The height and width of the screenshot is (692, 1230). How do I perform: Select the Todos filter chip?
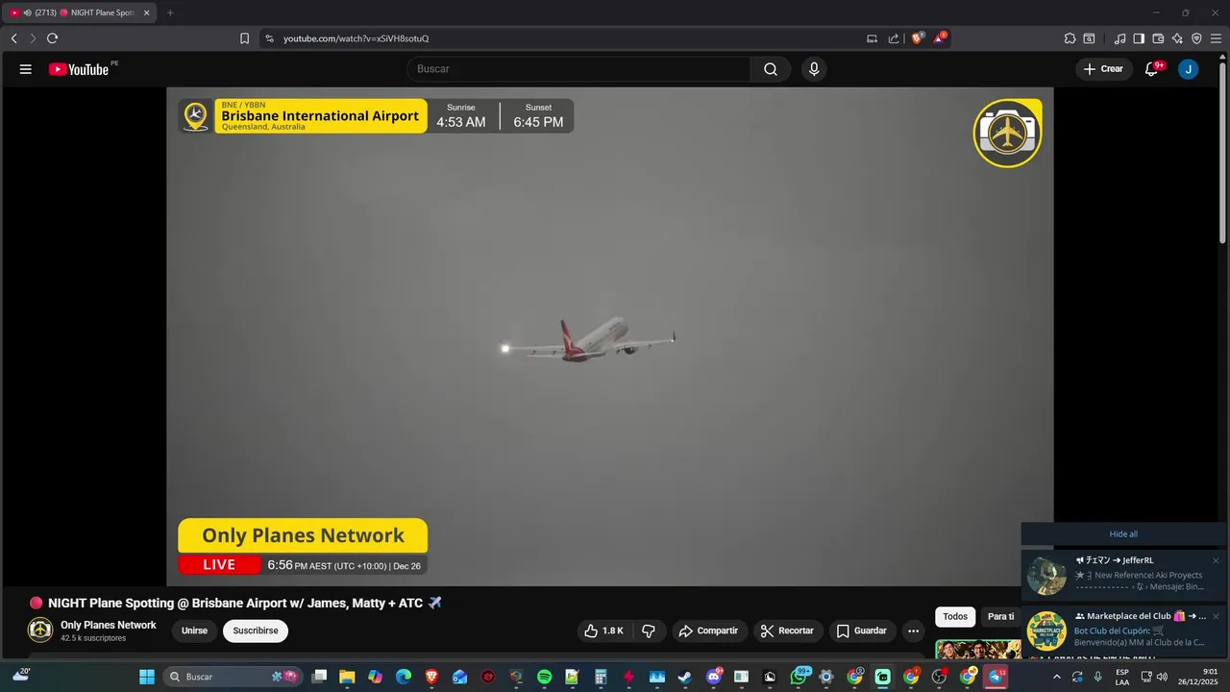point(955,617)
